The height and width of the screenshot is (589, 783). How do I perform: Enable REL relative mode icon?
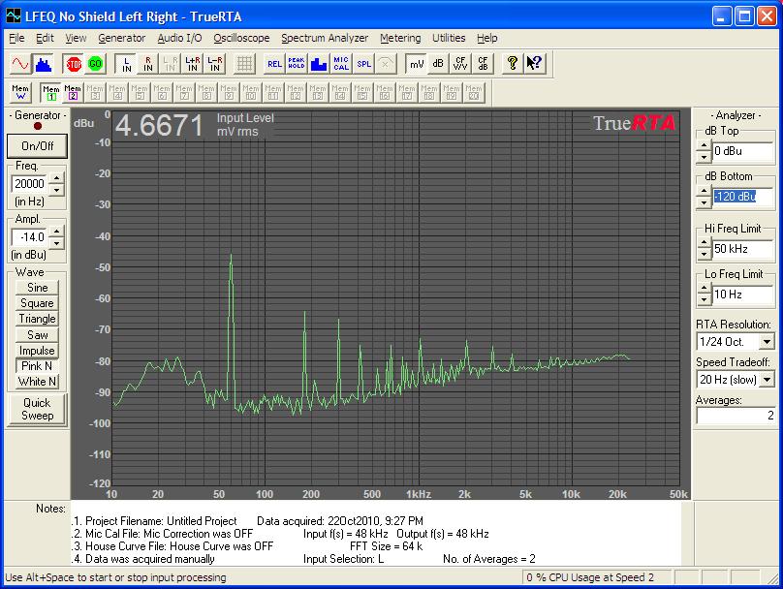(274, 63)
